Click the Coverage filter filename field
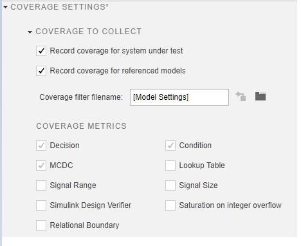301x246 pixels. tap(179, 97)
